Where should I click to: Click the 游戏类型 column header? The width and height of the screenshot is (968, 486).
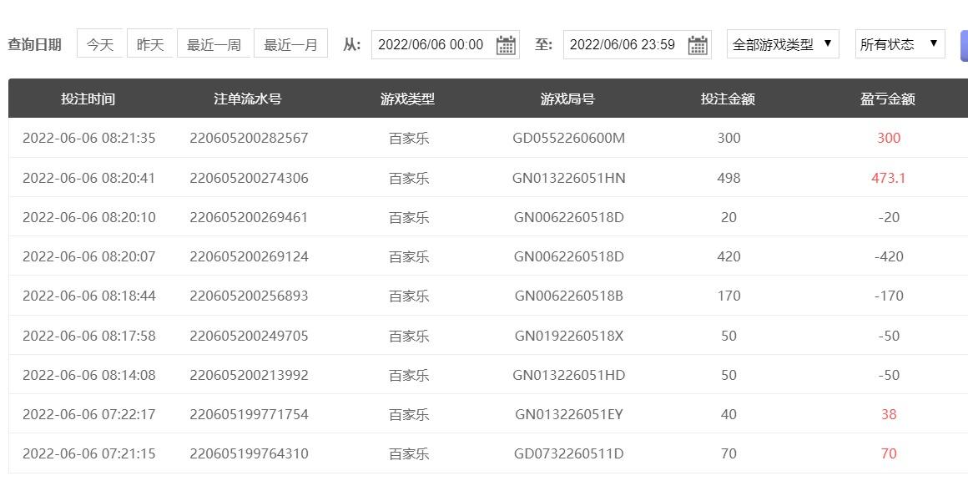coord(408,99)
